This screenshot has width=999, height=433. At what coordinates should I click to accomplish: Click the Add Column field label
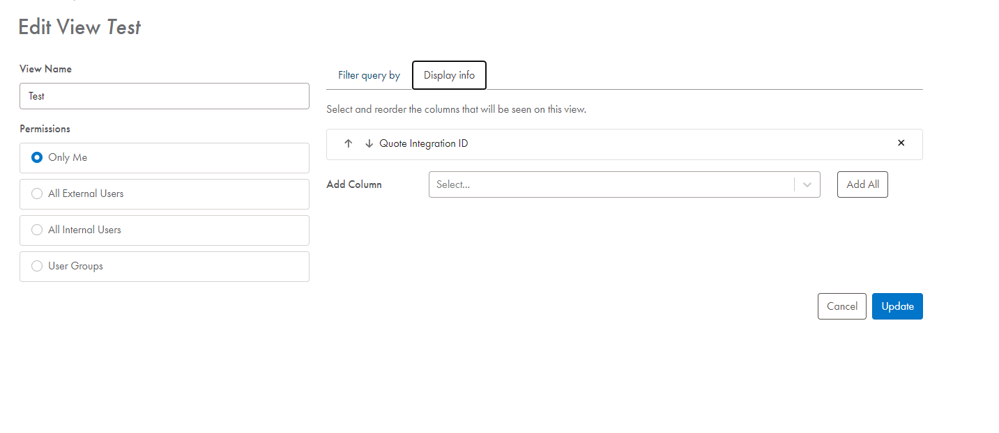pos(354,184)
